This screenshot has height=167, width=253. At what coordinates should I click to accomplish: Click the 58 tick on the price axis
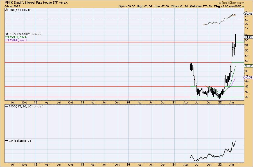click(247, 46)
